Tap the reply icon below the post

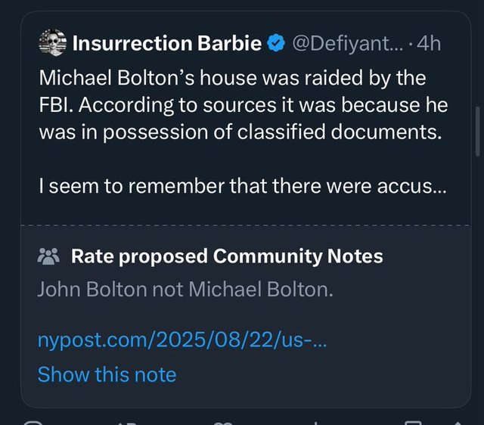(30, 420)
